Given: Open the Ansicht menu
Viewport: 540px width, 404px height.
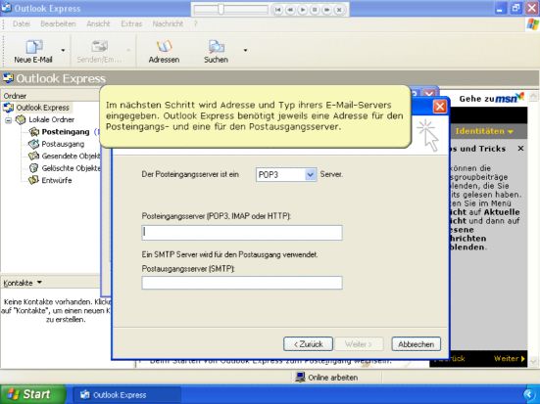Looking at the screenshot, I should (x=98, y=23).
